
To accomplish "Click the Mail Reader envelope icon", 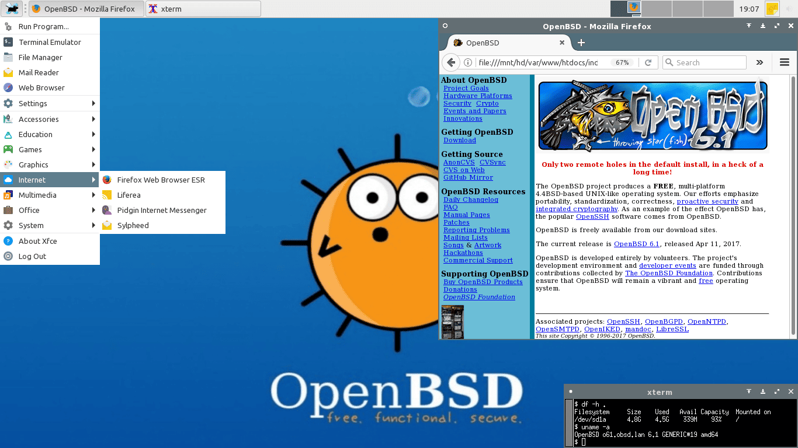I will 8,72.
